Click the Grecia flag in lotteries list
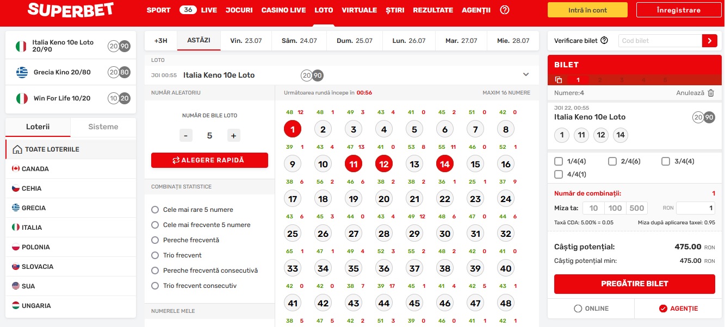This screenshot has height=327, width=725. 16,208
